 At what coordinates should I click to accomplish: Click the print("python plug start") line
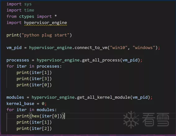tap(39, 35)
